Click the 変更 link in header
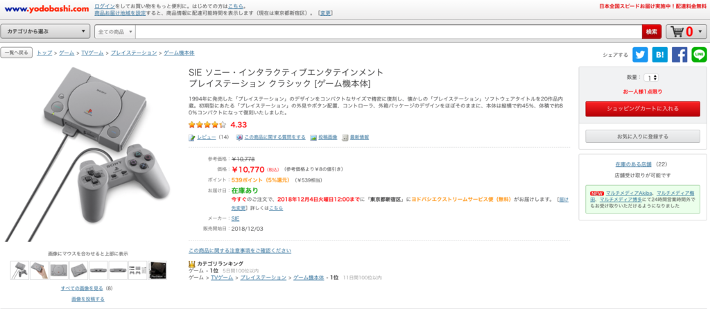Screen dimensions: 710x314 click(325, 14)
